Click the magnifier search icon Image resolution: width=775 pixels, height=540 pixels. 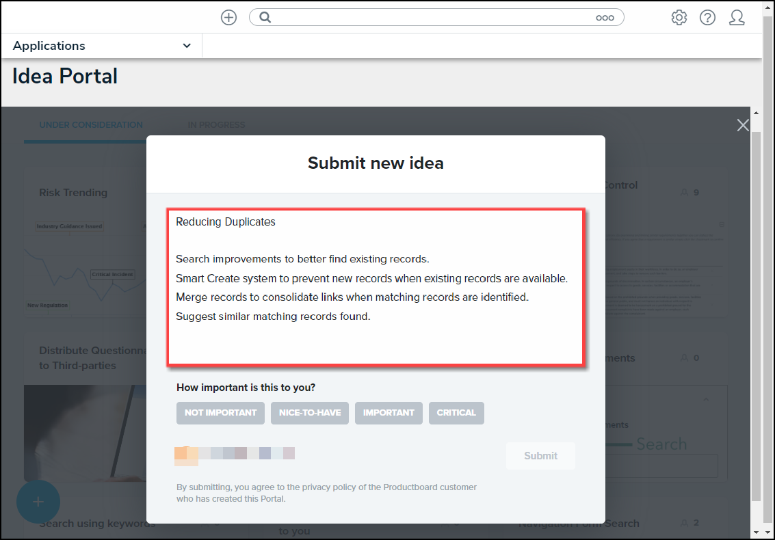coord(265,17)
